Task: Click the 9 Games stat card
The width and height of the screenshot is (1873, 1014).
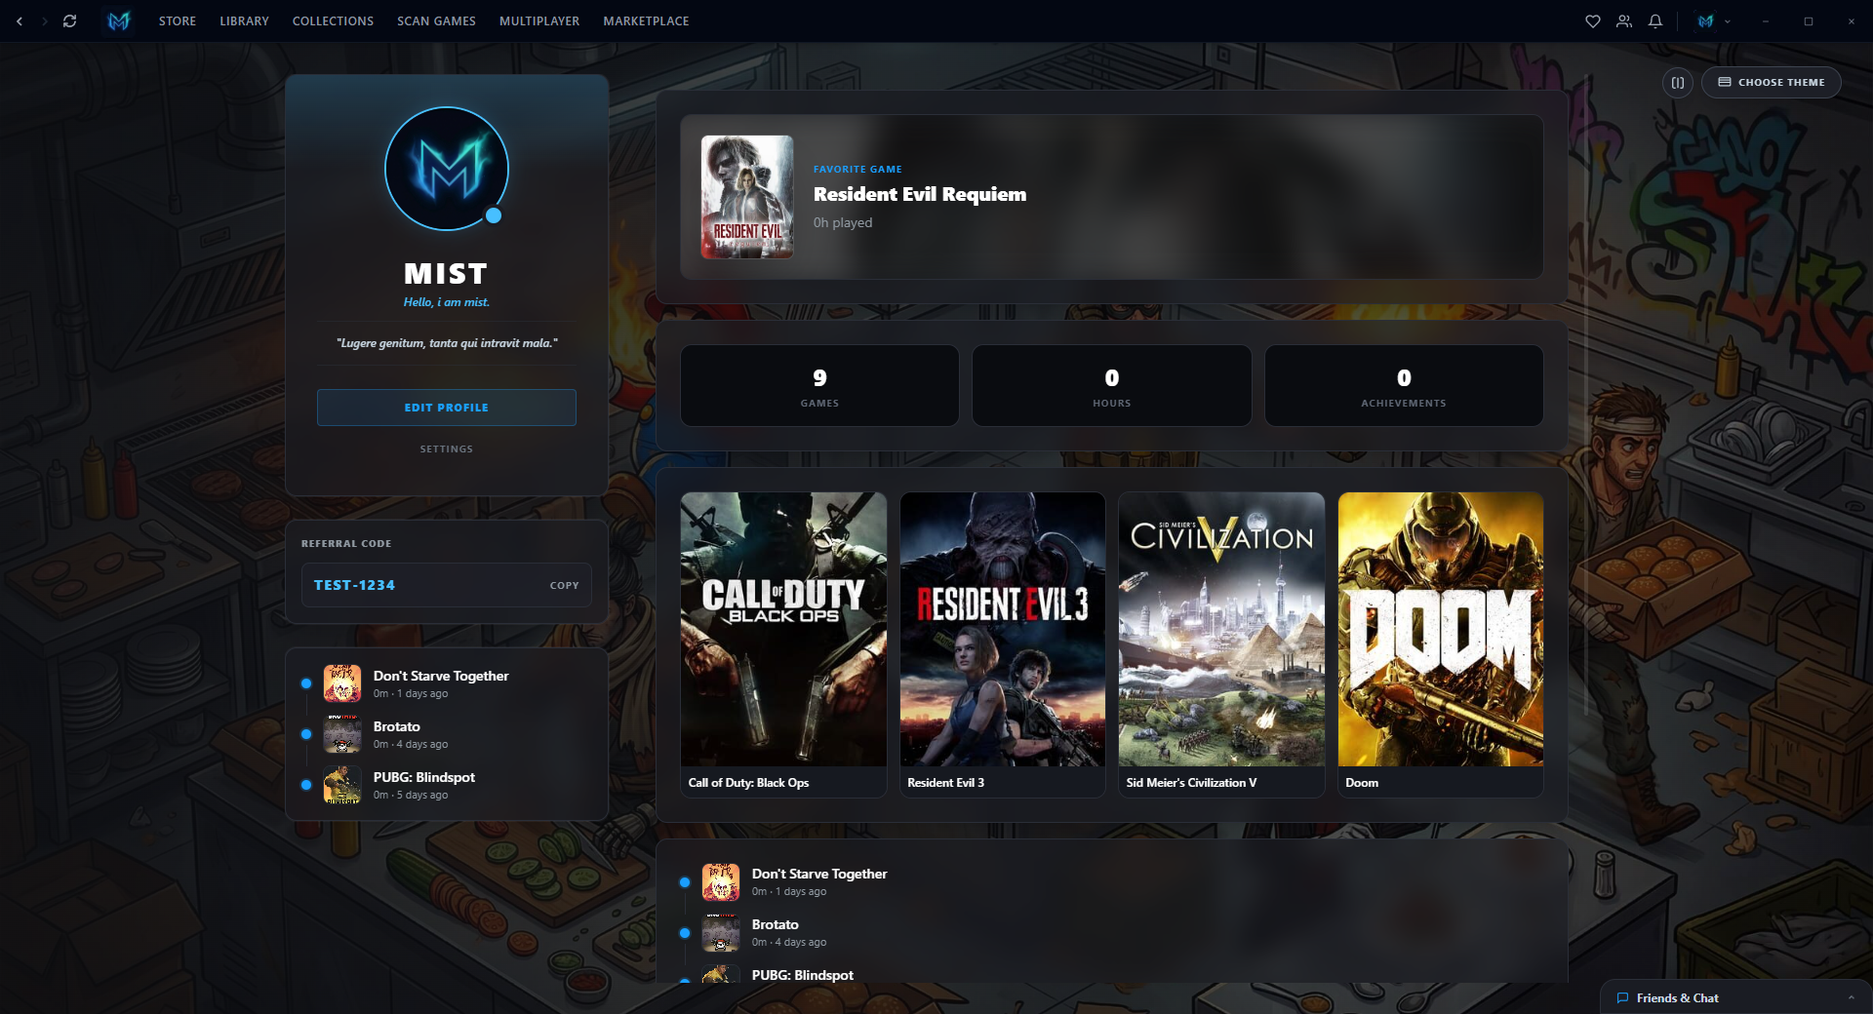Action: click(819, 385)
